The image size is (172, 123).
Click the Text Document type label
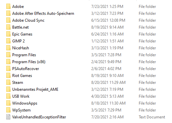pyautogui.click(x=152, y=117)
